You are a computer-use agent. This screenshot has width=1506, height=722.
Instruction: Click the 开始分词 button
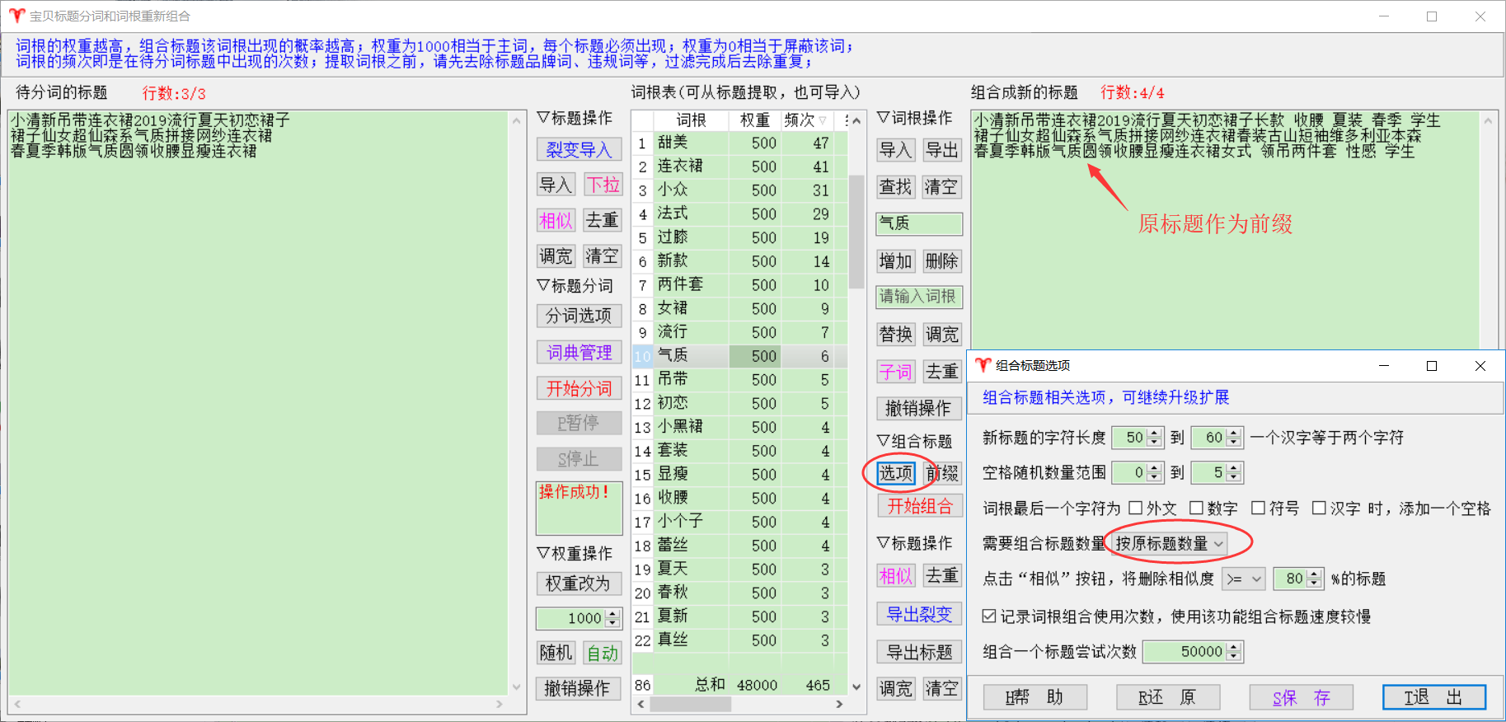point(579,388)
